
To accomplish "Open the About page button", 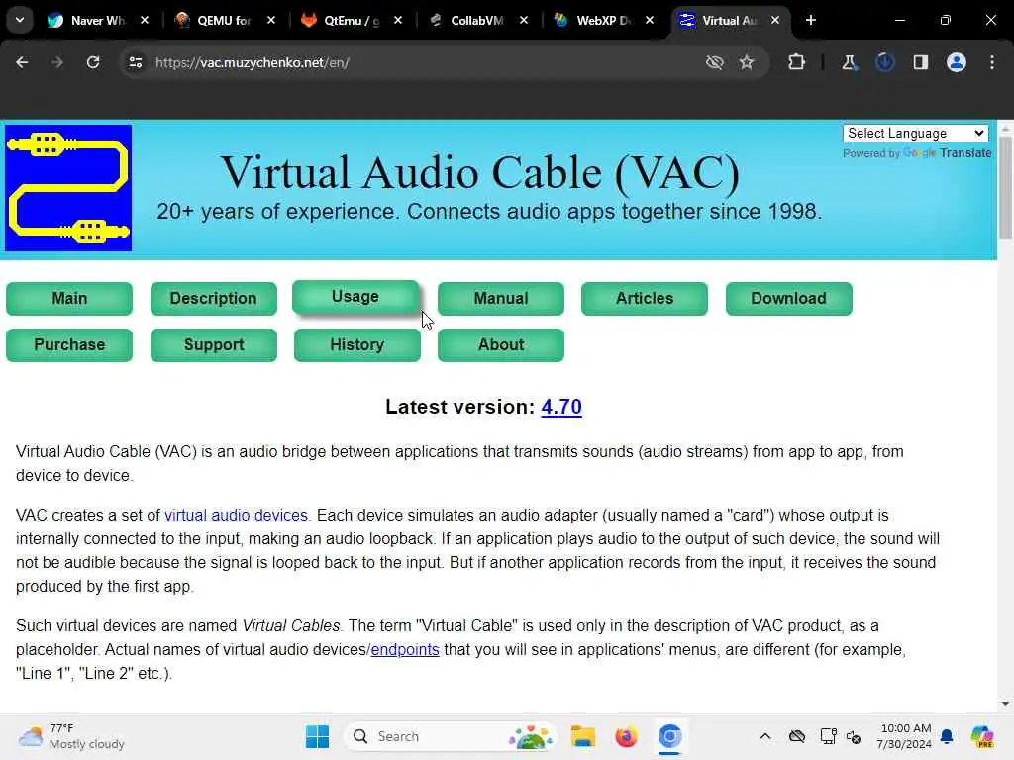I will pos(500,345).
